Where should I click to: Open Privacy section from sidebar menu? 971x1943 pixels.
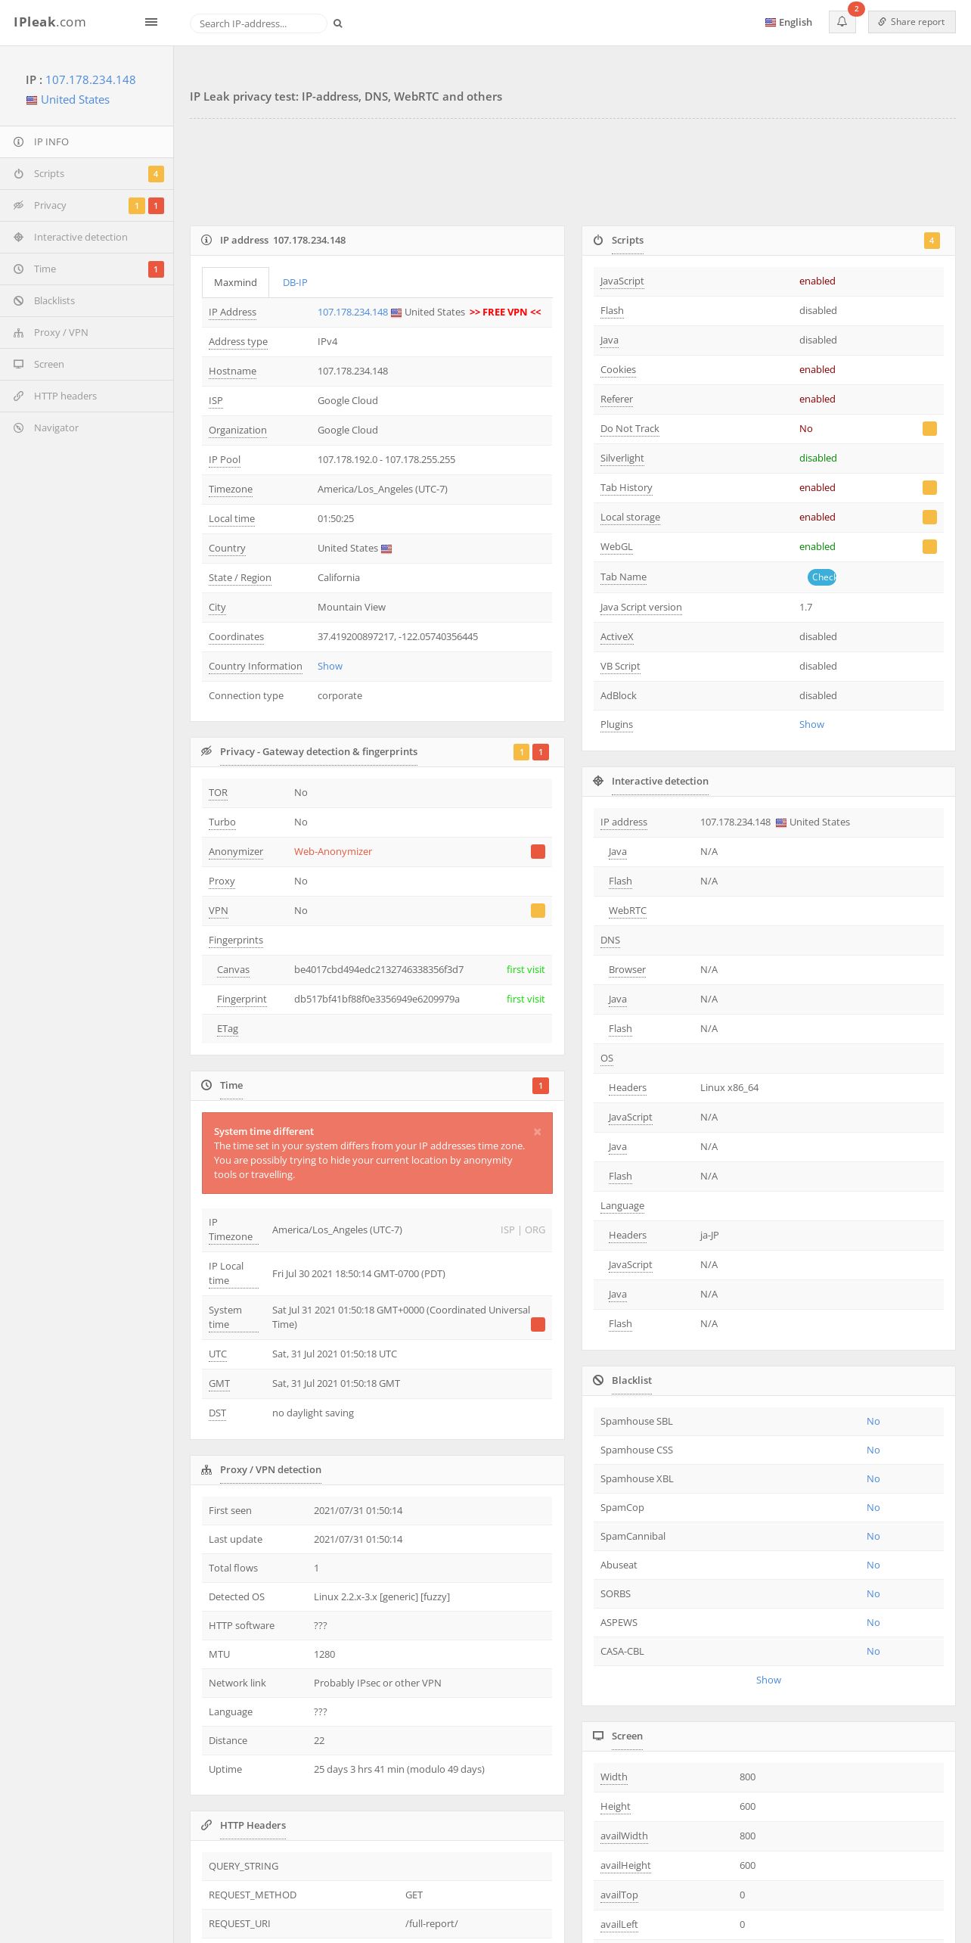tap(86, 205)
